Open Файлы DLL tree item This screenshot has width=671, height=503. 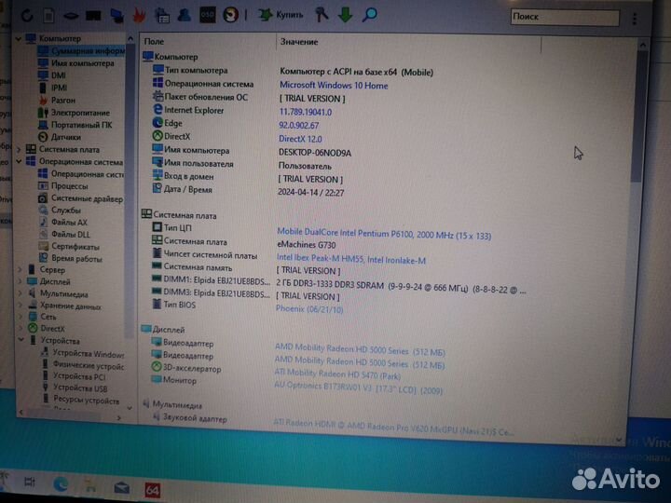[70, 235]
